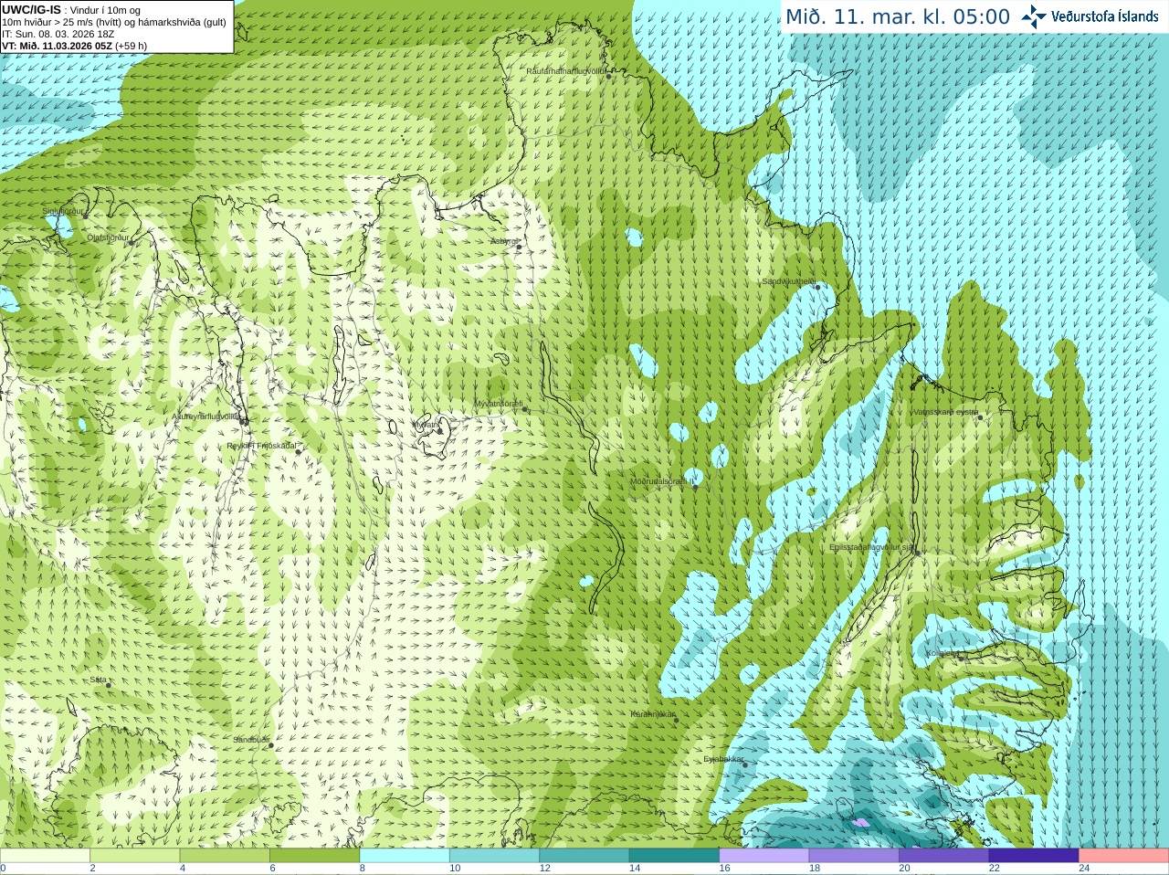Select the Ásbyrgi station label
This screenshot has height=875, width=1169.
(503, 241)
